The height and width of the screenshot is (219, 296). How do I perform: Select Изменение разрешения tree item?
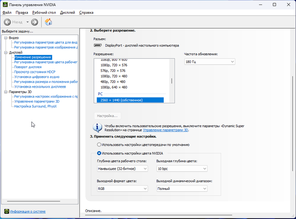click(x=33, y=57)
